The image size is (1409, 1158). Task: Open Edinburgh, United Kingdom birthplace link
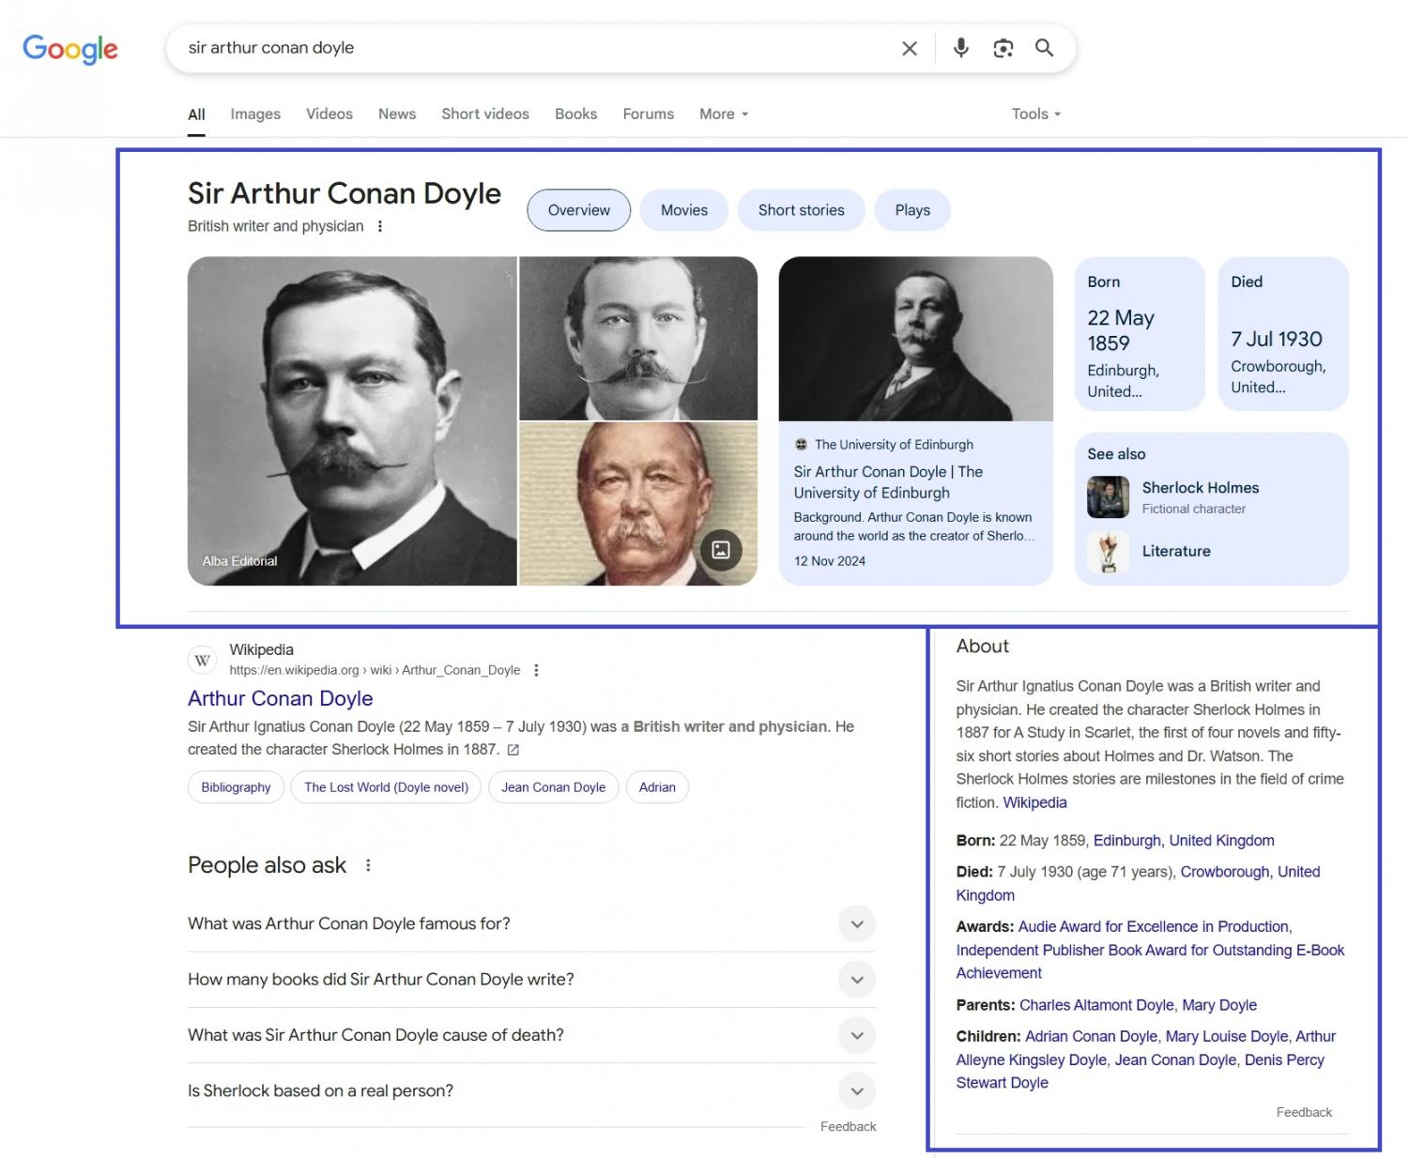(x=1184, y=841)
